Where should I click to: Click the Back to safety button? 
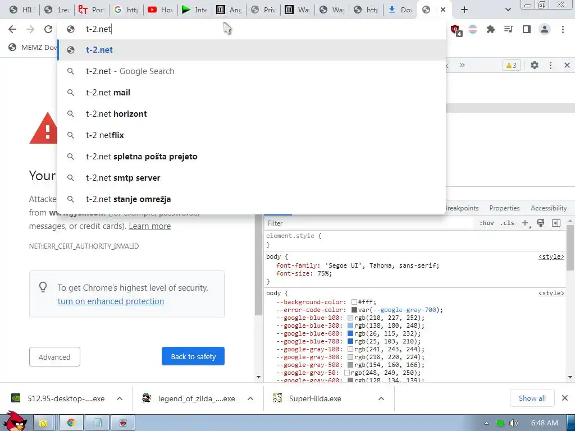(x=193, y=356)
